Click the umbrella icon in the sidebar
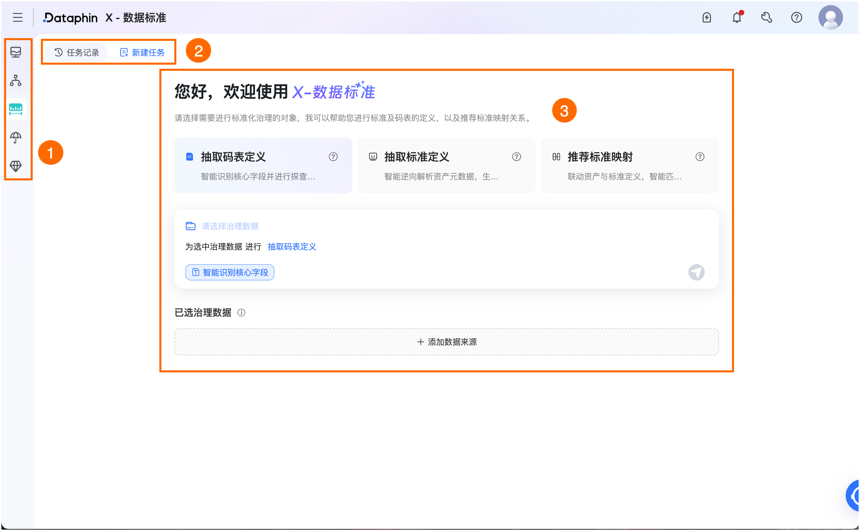Viewport: 860px width, 531px height. pos(16,138)
